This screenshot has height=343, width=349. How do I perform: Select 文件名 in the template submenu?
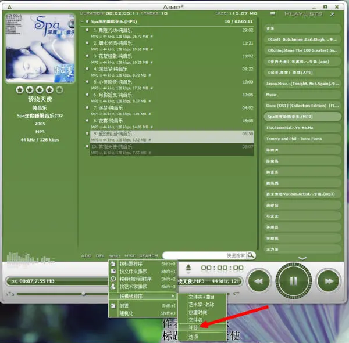pos(202,320)
